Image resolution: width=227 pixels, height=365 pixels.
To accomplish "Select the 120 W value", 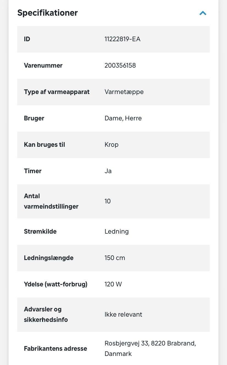I will pos(113,284).
